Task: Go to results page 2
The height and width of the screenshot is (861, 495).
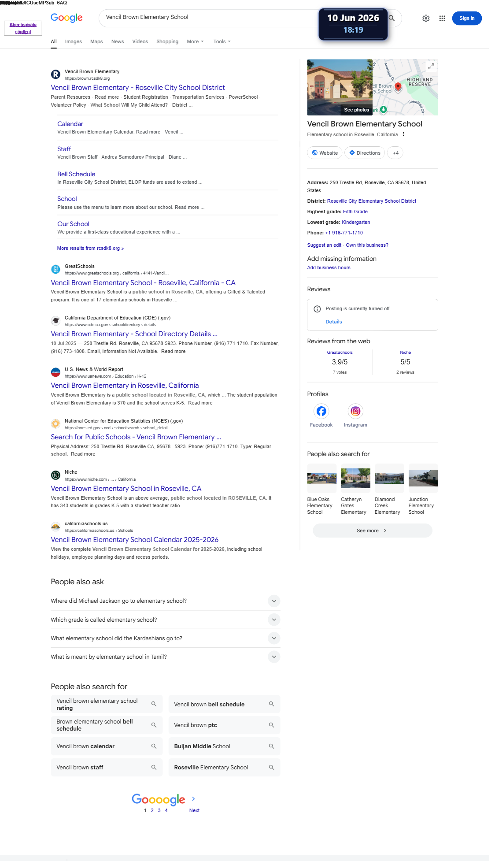Action: click(152, 810)
